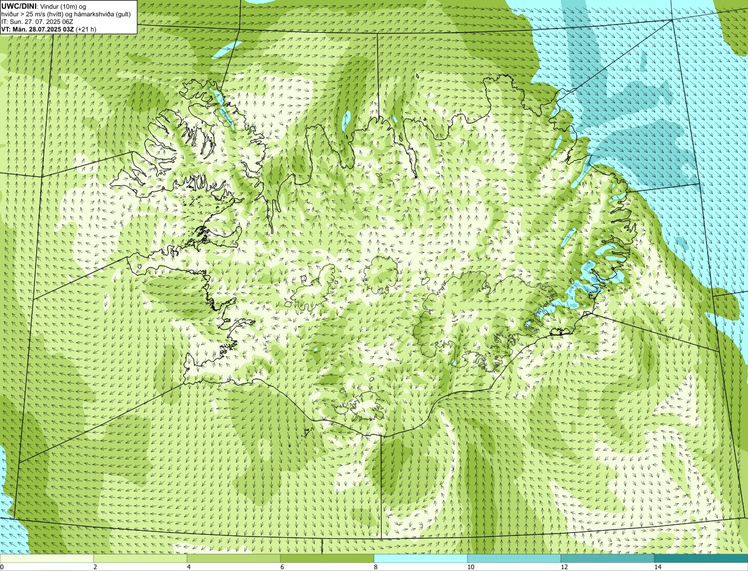The height and width of the screenshot is (571, 748).
Task: Click the legend line mentioning "hámarkshviða (gult)"
Action: (66, 13)
